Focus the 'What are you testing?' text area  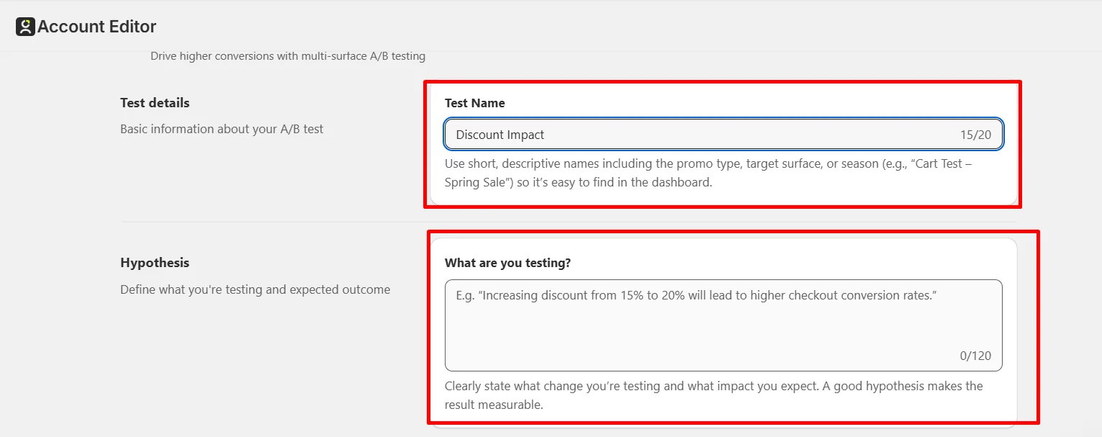[x=723, y=325]
